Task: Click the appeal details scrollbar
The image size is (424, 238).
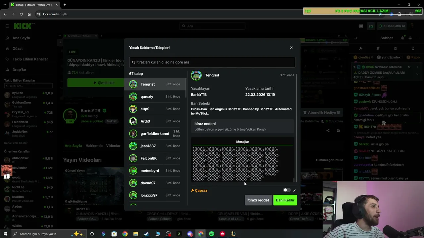Action: [296, 127]
